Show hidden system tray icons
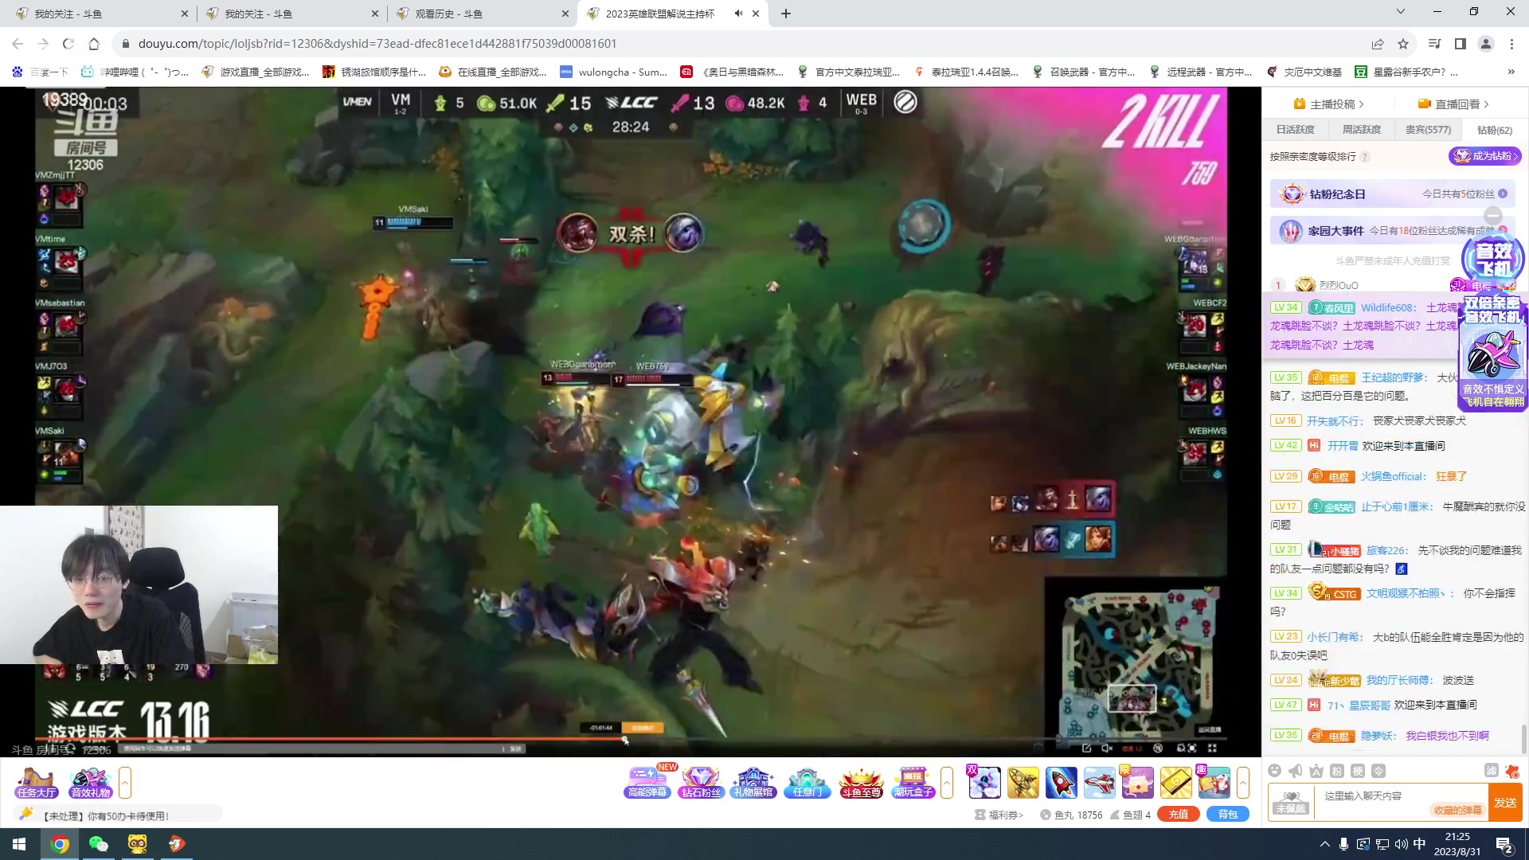The width and height of the screenshot is (1529, 860). click(1324, 844)
